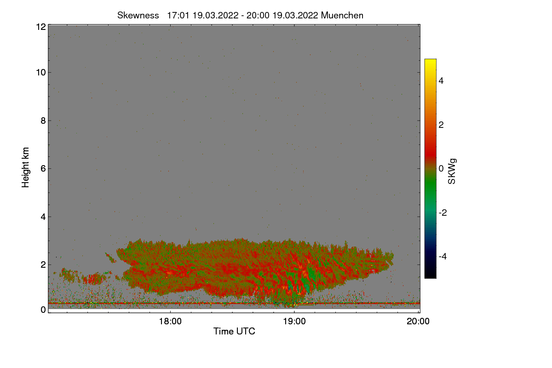
Task: Click the height tick label 10
Action: pyautogui.click(x=40, y=72)
